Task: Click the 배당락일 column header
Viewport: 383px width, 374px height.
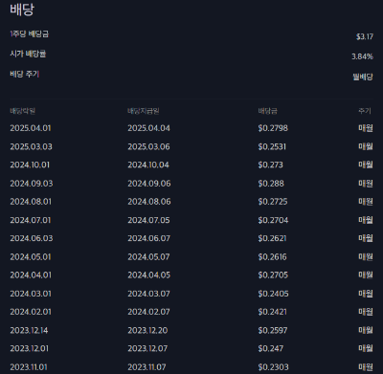Action: pos(23,111)
